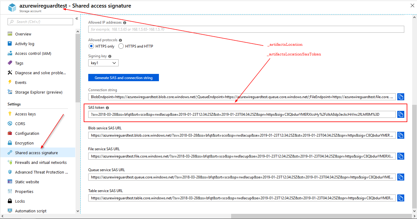This screenshot has width=417, height=219.
Task: Click Generate SAS and connection string button
Action: click(x=123, y=78)
